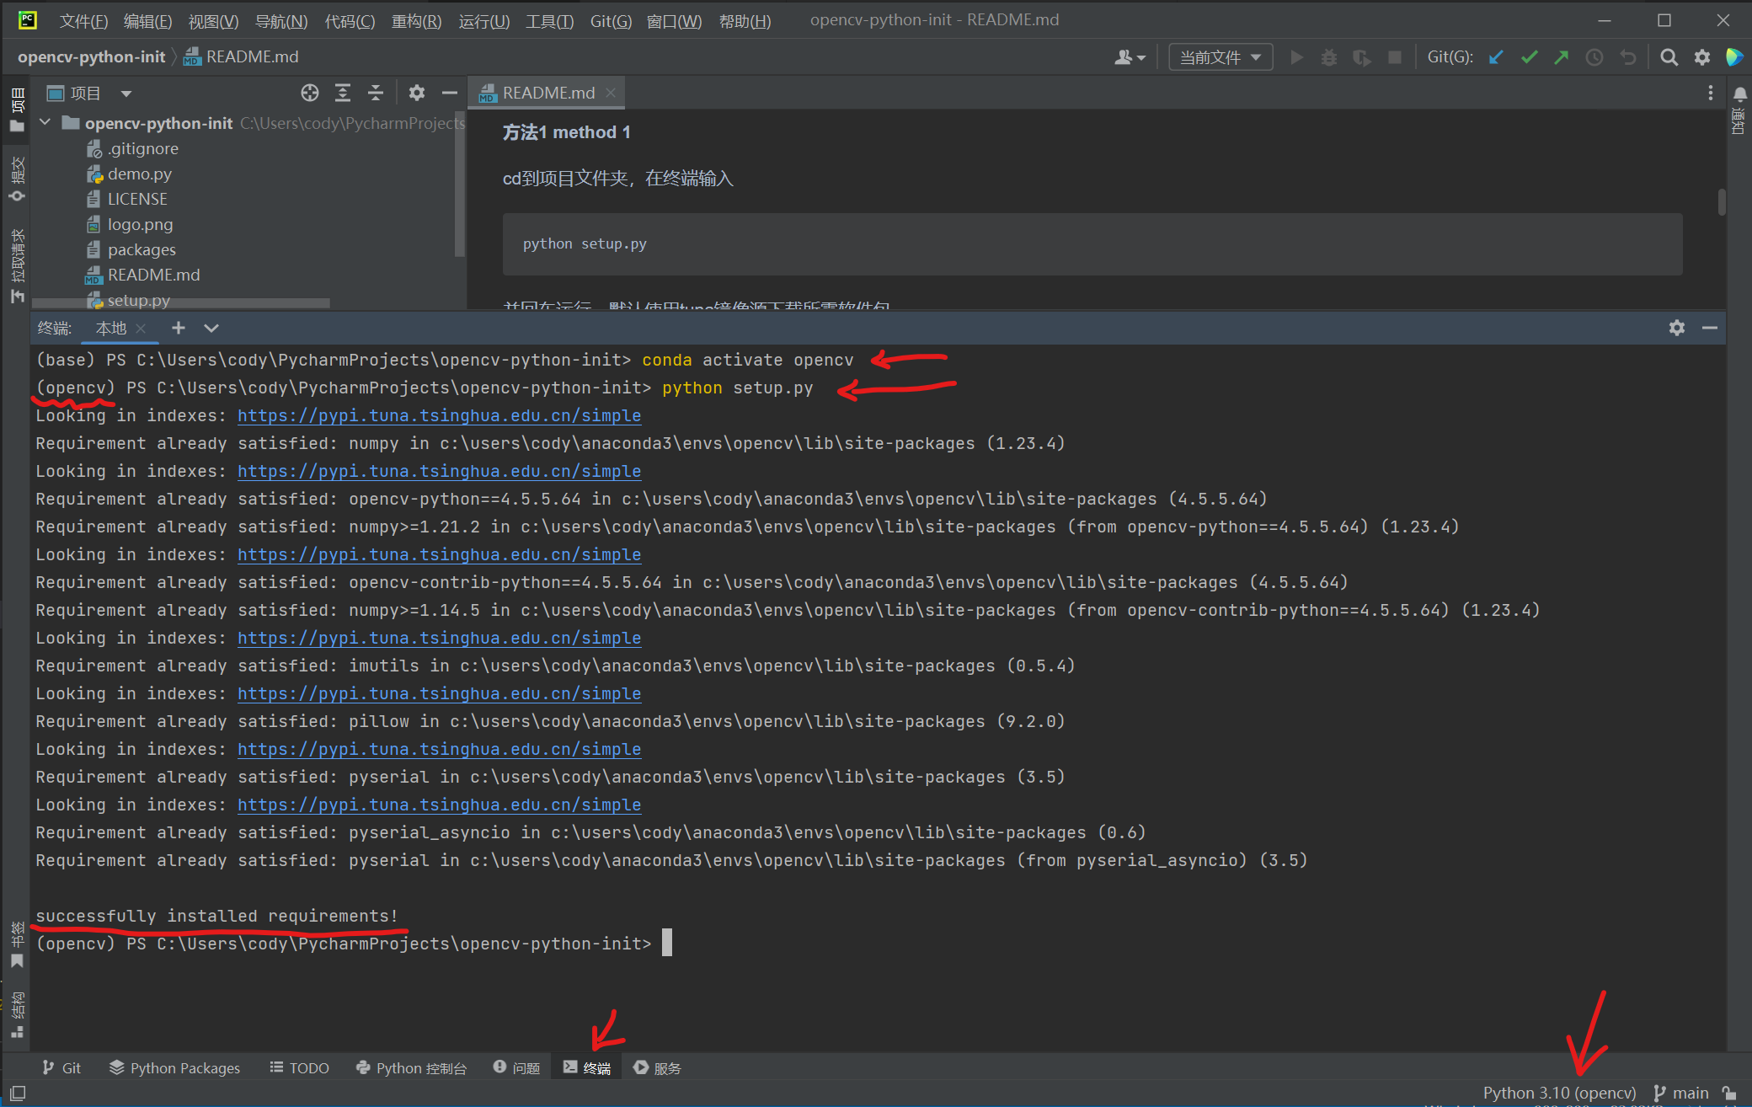Open the 重构(R) menu
Viewport: 1752px width, 1107px height.
click(415, 21)
